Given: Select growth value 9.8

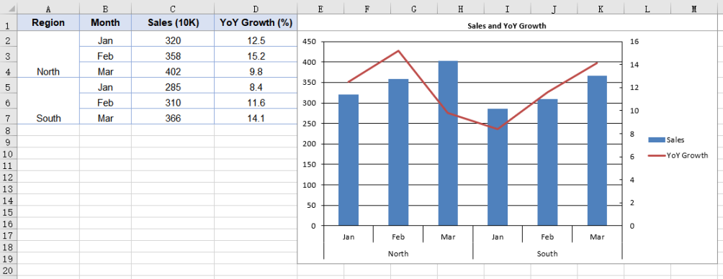Looking at the screenshot, I should click(256, 72).
